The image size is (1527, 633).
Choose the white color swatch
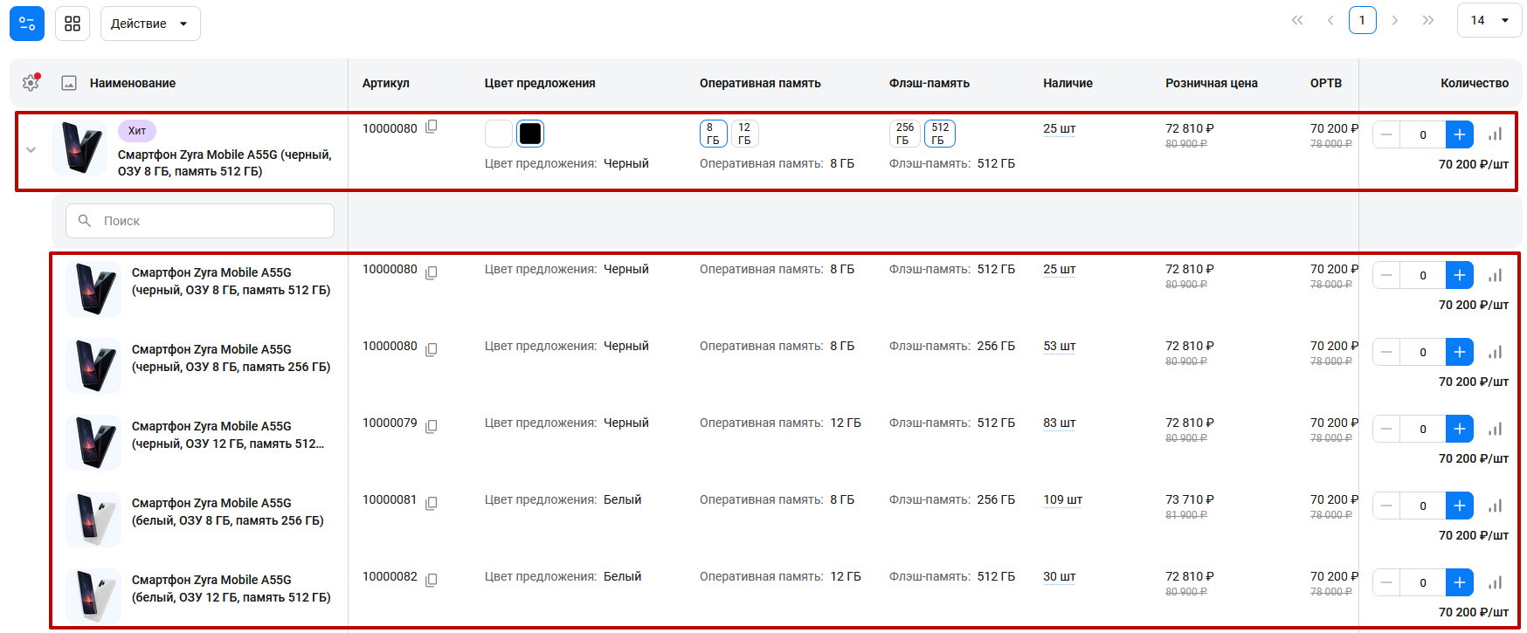pos(499,134)
